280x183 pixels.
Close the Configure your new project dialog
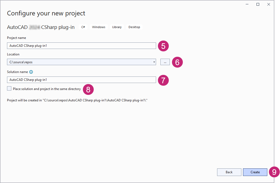click(268, 4)
